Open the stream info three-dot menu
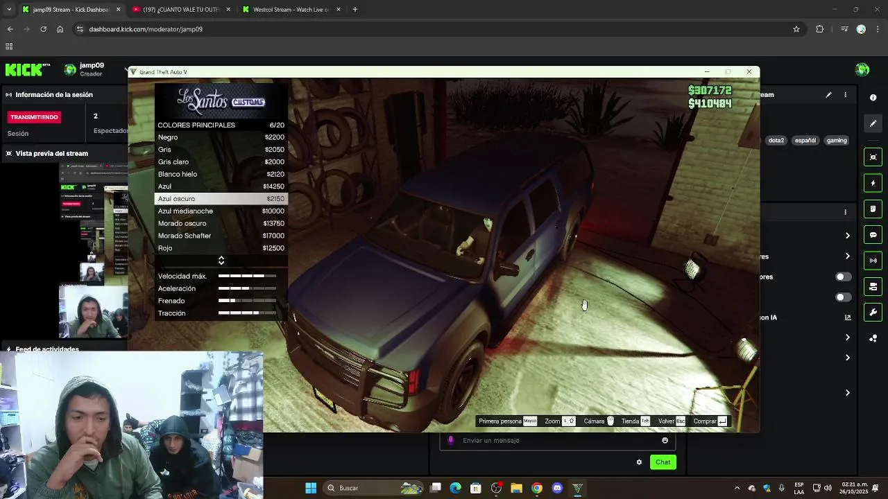This screenshot has height=499, width=888. click(x=845, y=95)
